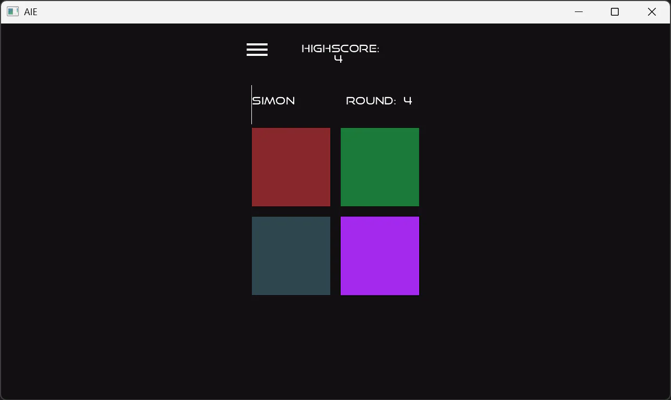Tap the bottom-right purple game tile
This screenshot has height=400, width=671.
tap(379, 256)
